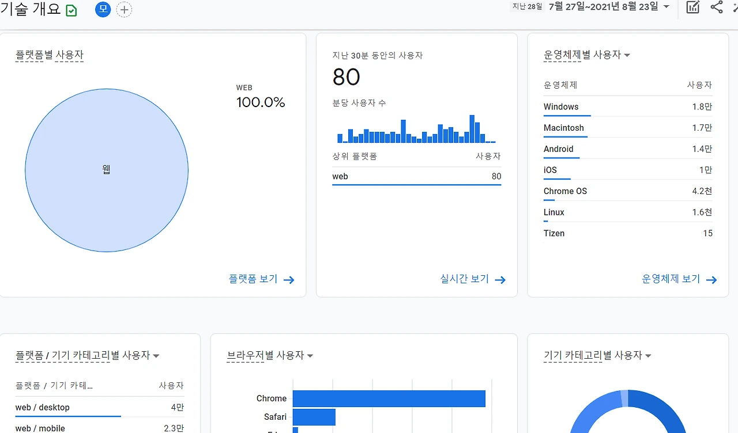Select the web row under 상위 플랫폼
The width and height of the screenshot is (738, 433).
tap(417, 177)
